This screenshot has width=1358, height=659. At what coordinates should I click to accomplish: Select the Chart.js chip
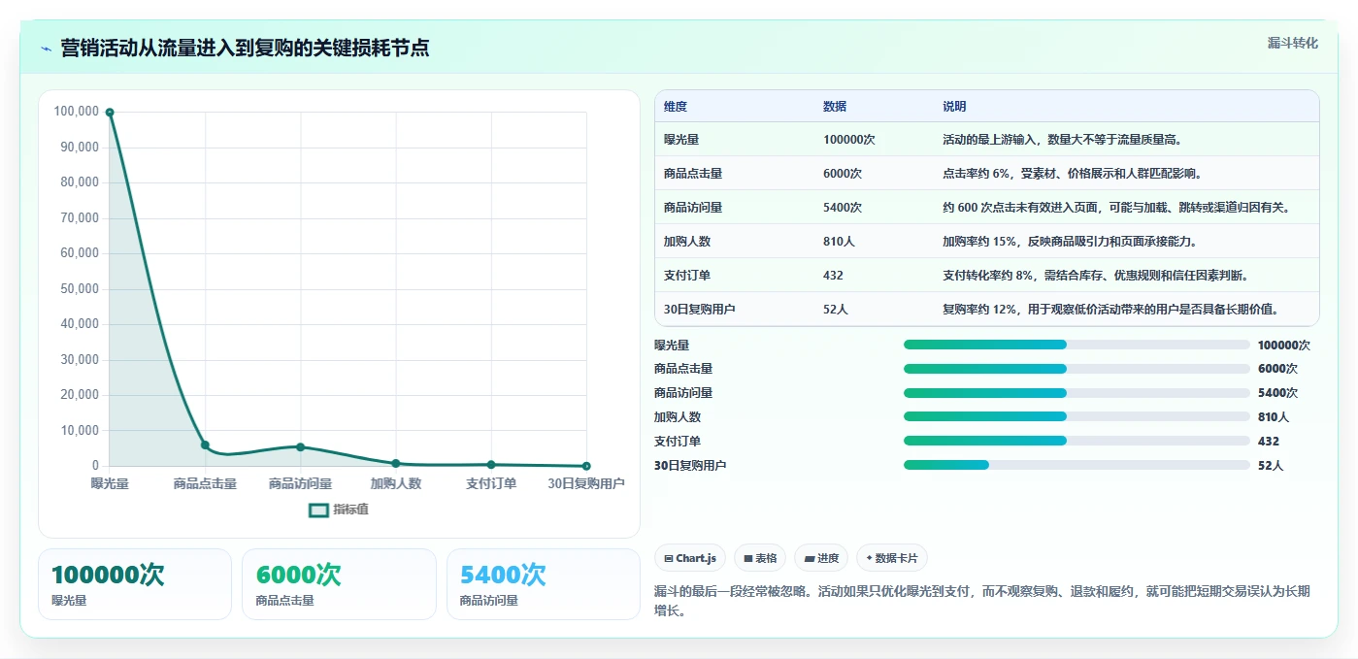point(690,558)
